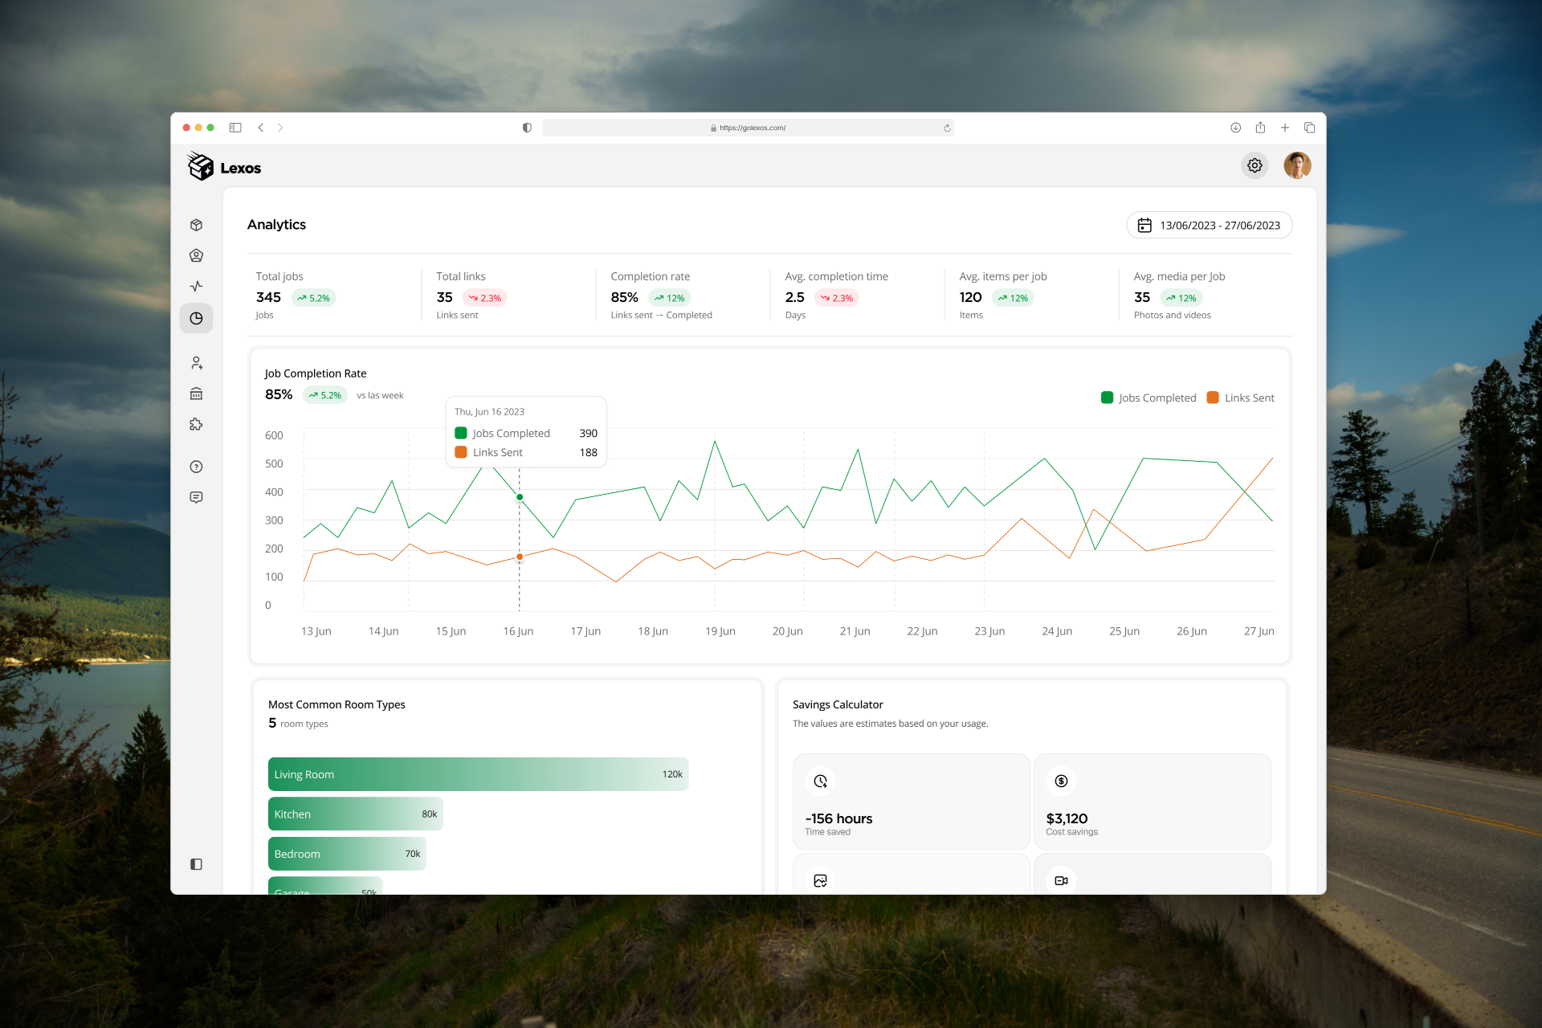This screenshot has width=1542, height=1028.
Task: Click the question mark help icon
Action: click(x=196, y=467)
